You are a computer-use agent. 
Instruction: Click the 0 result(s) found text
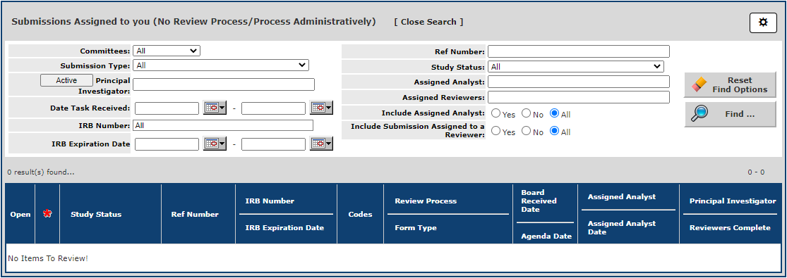pos(41,172)
